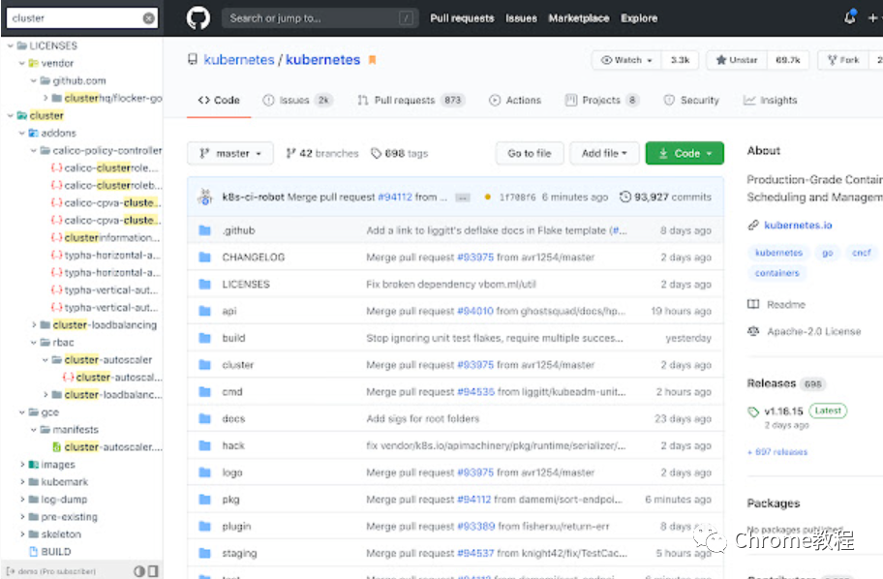Click Go to file button
Screen dimensions: 883x579
(x=530, y=153)
